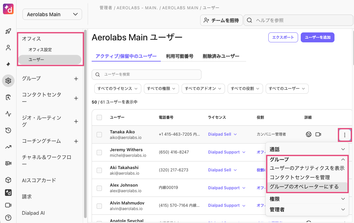Check the Alex Johnson row checkbox
Image resolution: width=354 pixels, height=223 pixels.
[x=99, y=188]
